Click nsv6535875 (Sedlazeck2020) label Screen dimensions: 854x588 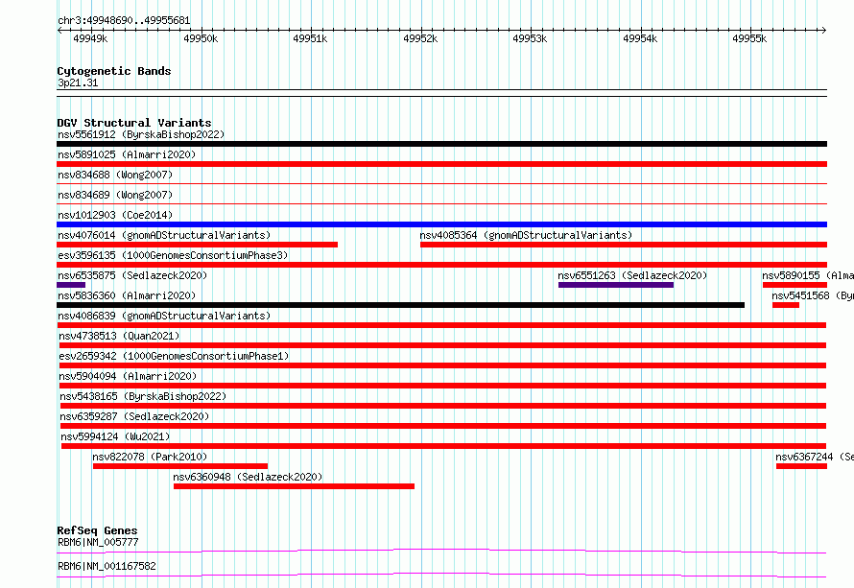click(132, 275)
